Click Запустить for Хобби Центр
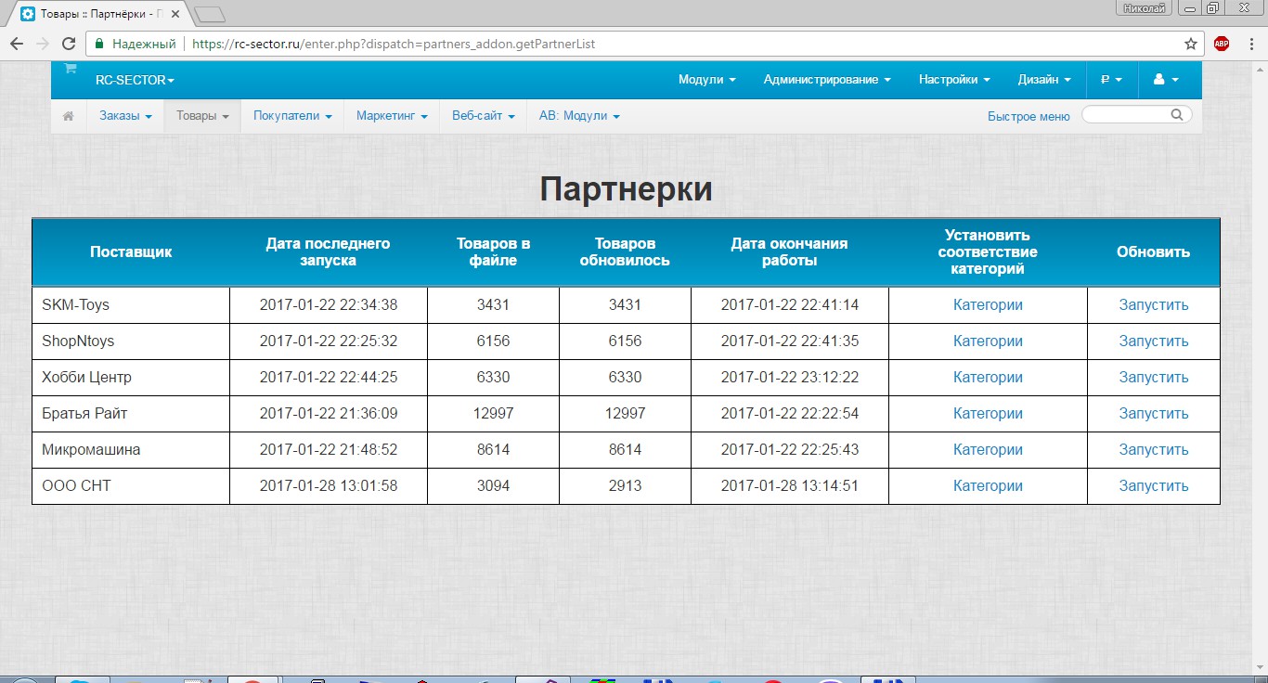The height and width of the screenshot is (683, 1268). 1154,378
